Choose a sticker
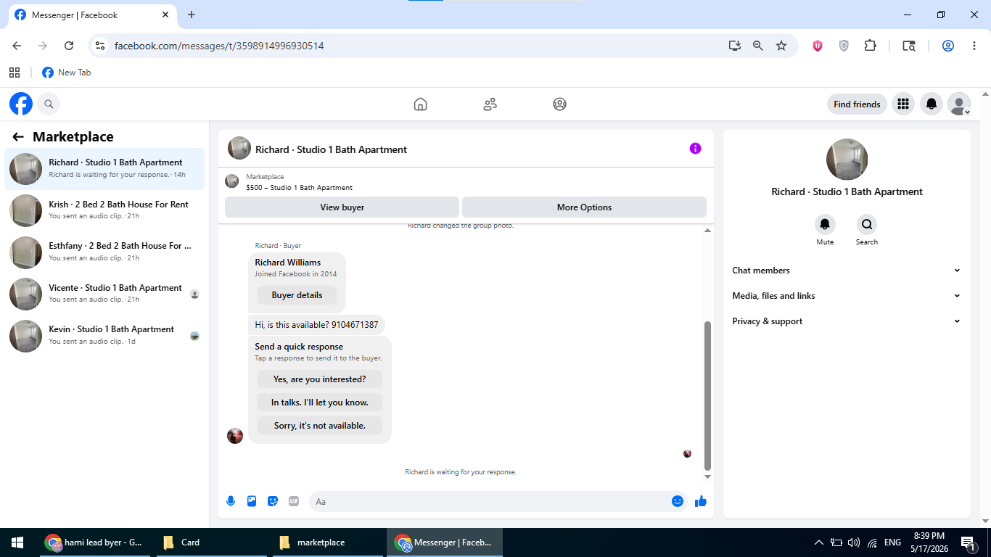Viewport: 991px width, 557px height. [x=273, y=501]
